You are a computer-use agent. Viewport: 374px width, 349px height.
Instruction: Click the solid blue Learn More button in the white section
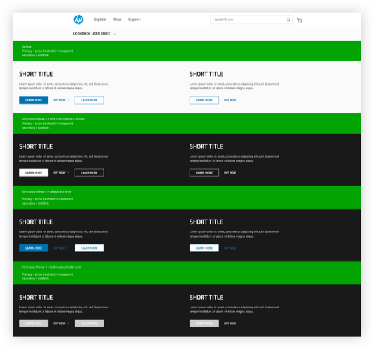34,100
